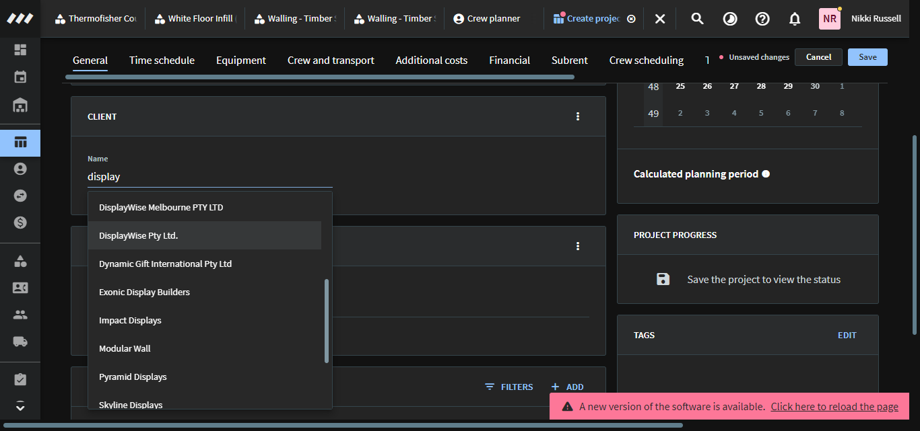Click EDIT in the Tags panel
This screenshot has width=920, height=431.
point(847,335)
